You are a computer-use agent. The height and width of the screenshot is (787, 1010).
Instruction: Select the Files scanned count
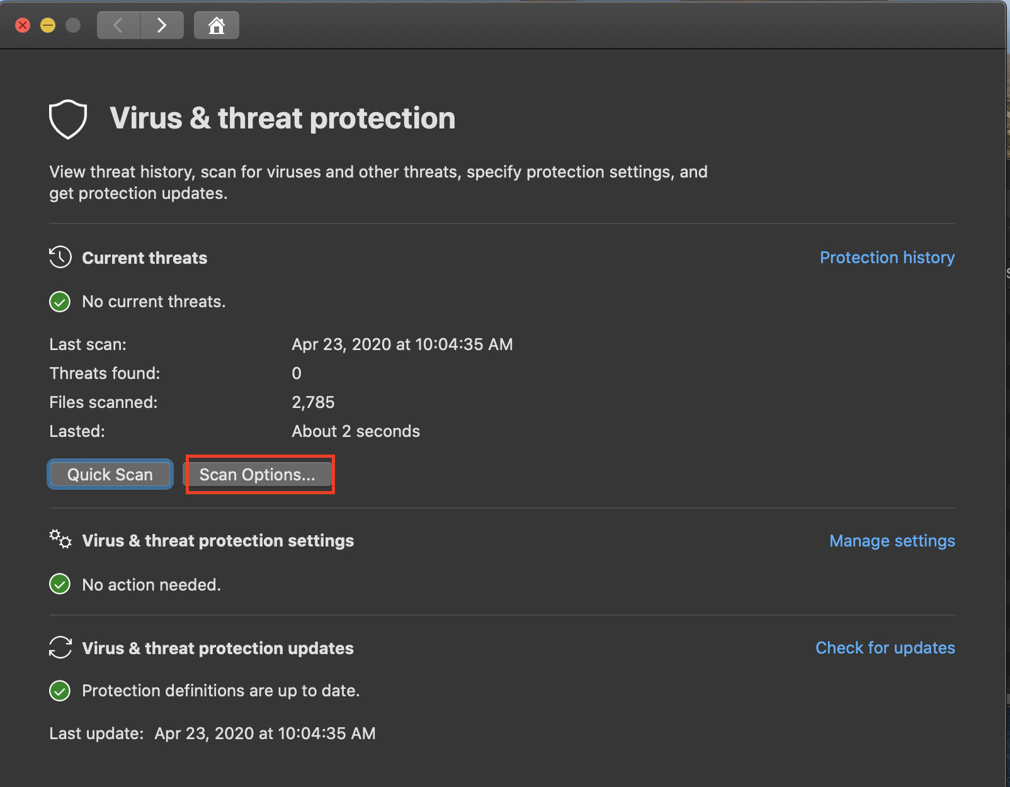pos(313,402)
